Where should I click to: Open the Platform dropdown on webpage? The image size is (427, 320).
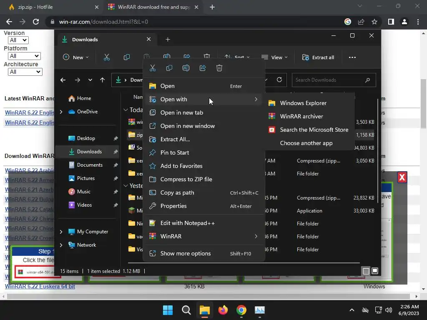[24, 56]
